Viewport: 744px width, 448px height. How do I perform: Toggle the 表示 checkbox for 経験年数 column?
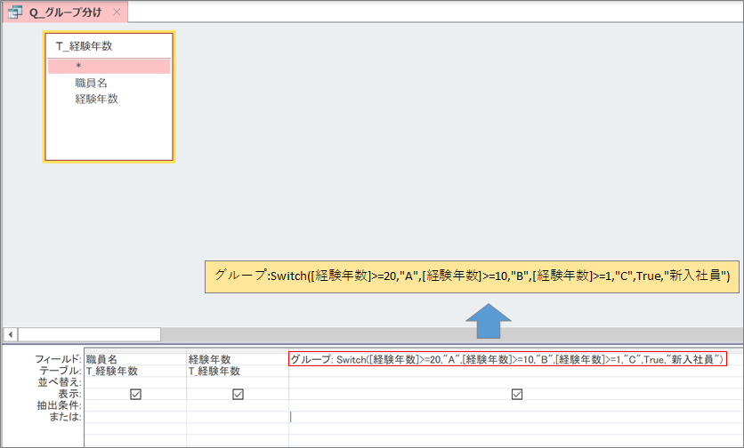(239, 394)
